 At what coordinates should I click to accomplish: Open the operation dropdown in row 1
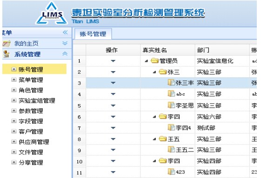(113, 61)
